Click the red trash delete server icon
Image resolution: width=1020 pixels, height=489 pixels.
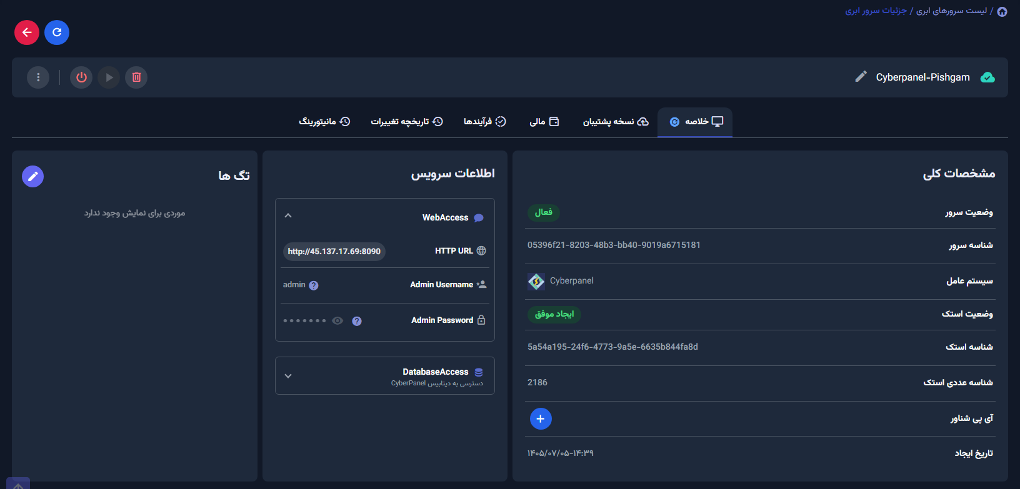pos(136,77)
